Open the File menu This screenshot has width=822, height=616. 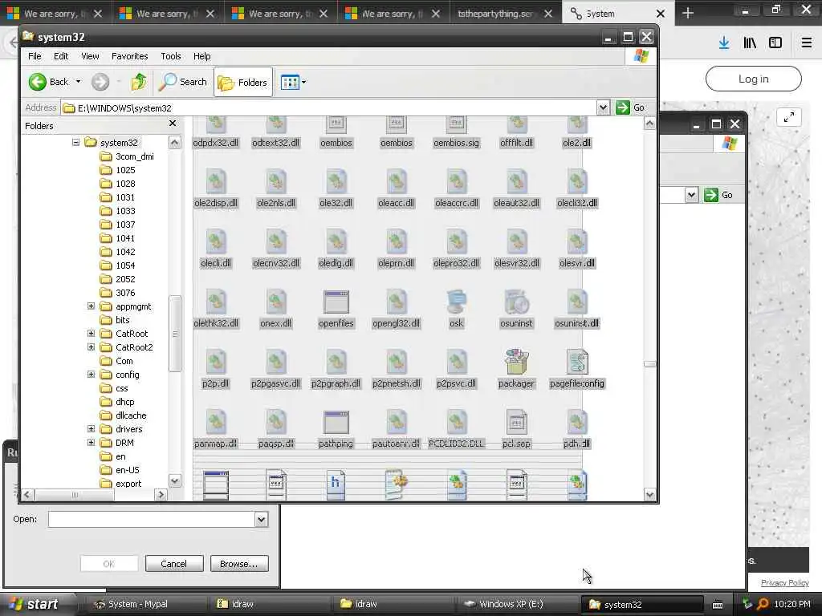35,56
